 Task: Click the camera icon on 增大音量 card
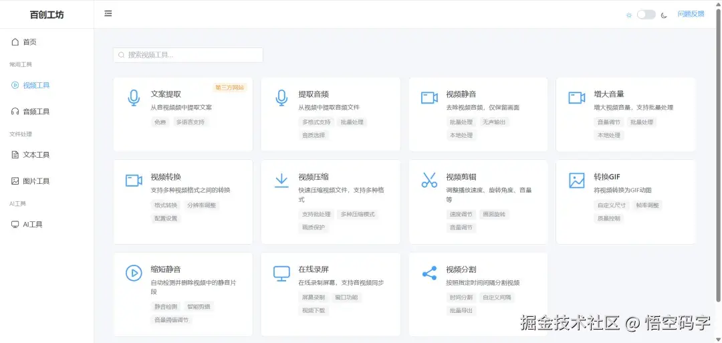[x=576, y=98]
